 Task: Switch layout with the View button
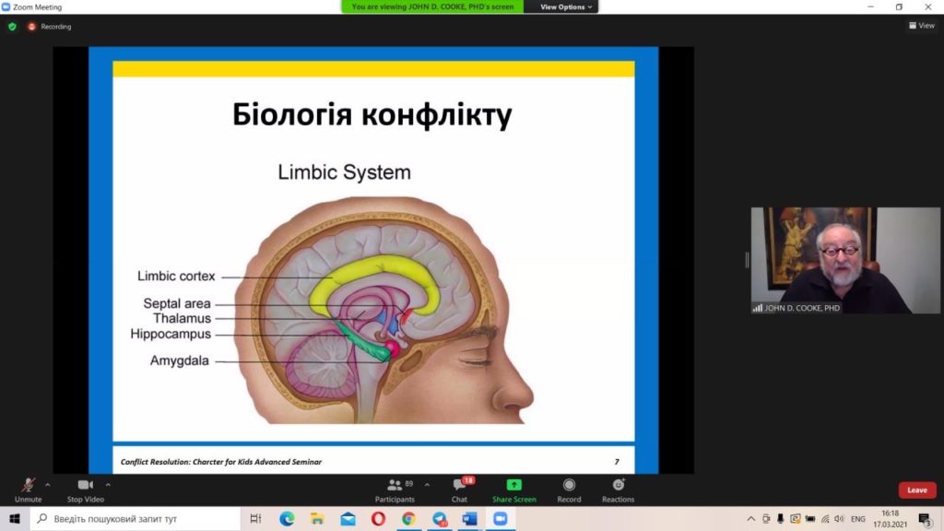(x=921, y=26)
